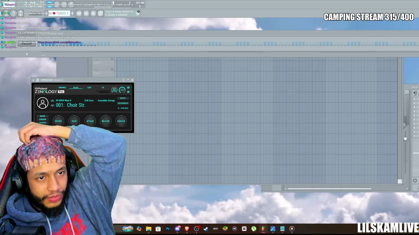Select the next preset with down arrow
This screenshot has width=419, height=235.
pyautogui.click(x=52, y=105)
